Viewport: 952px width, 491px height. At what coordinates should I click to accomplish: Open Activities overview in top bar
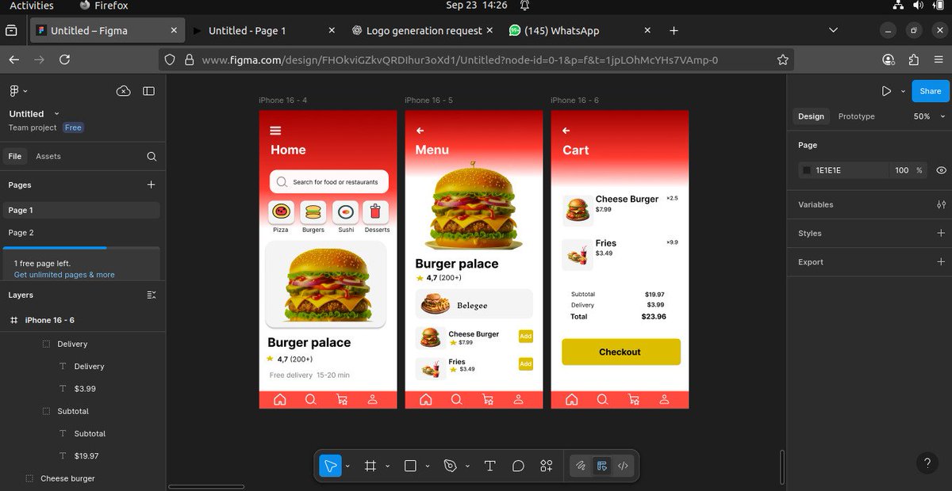point(32,6)
